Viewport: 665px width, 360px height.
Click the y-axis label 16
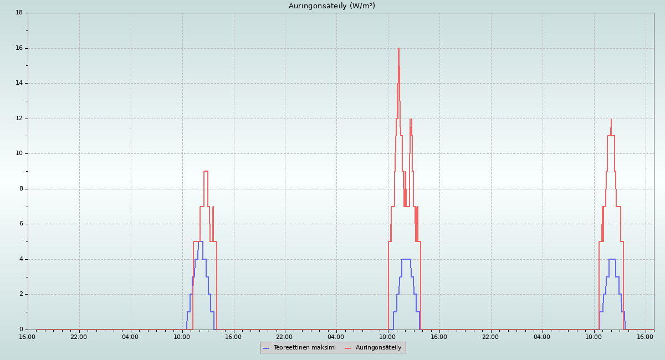point(19,48)
